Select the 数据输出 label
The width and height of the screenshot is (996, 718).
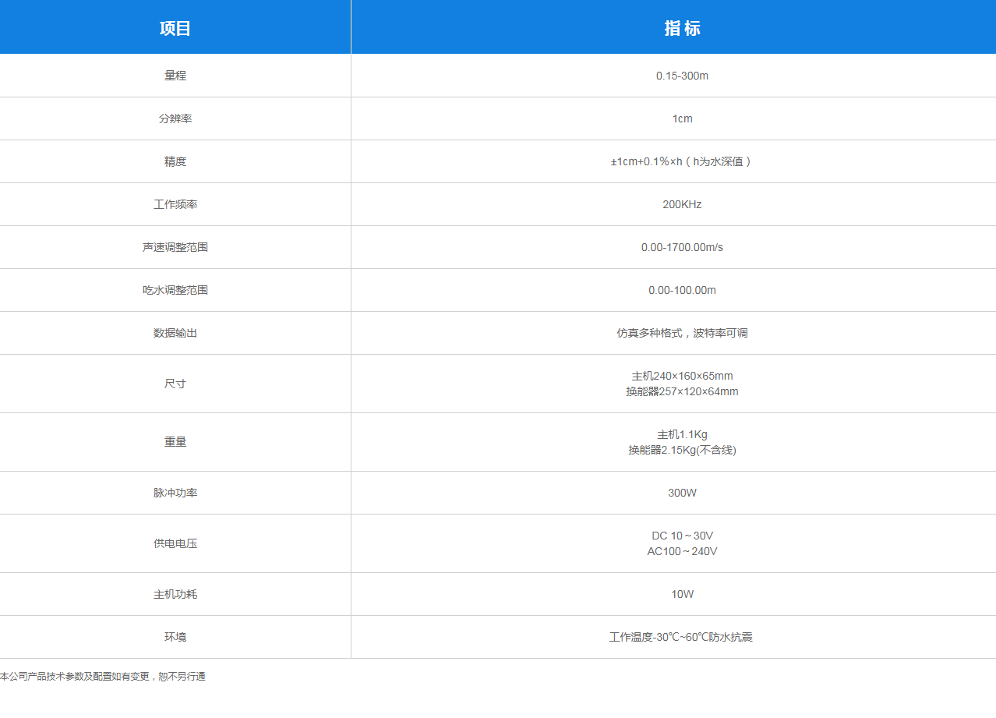coord(175,333)
